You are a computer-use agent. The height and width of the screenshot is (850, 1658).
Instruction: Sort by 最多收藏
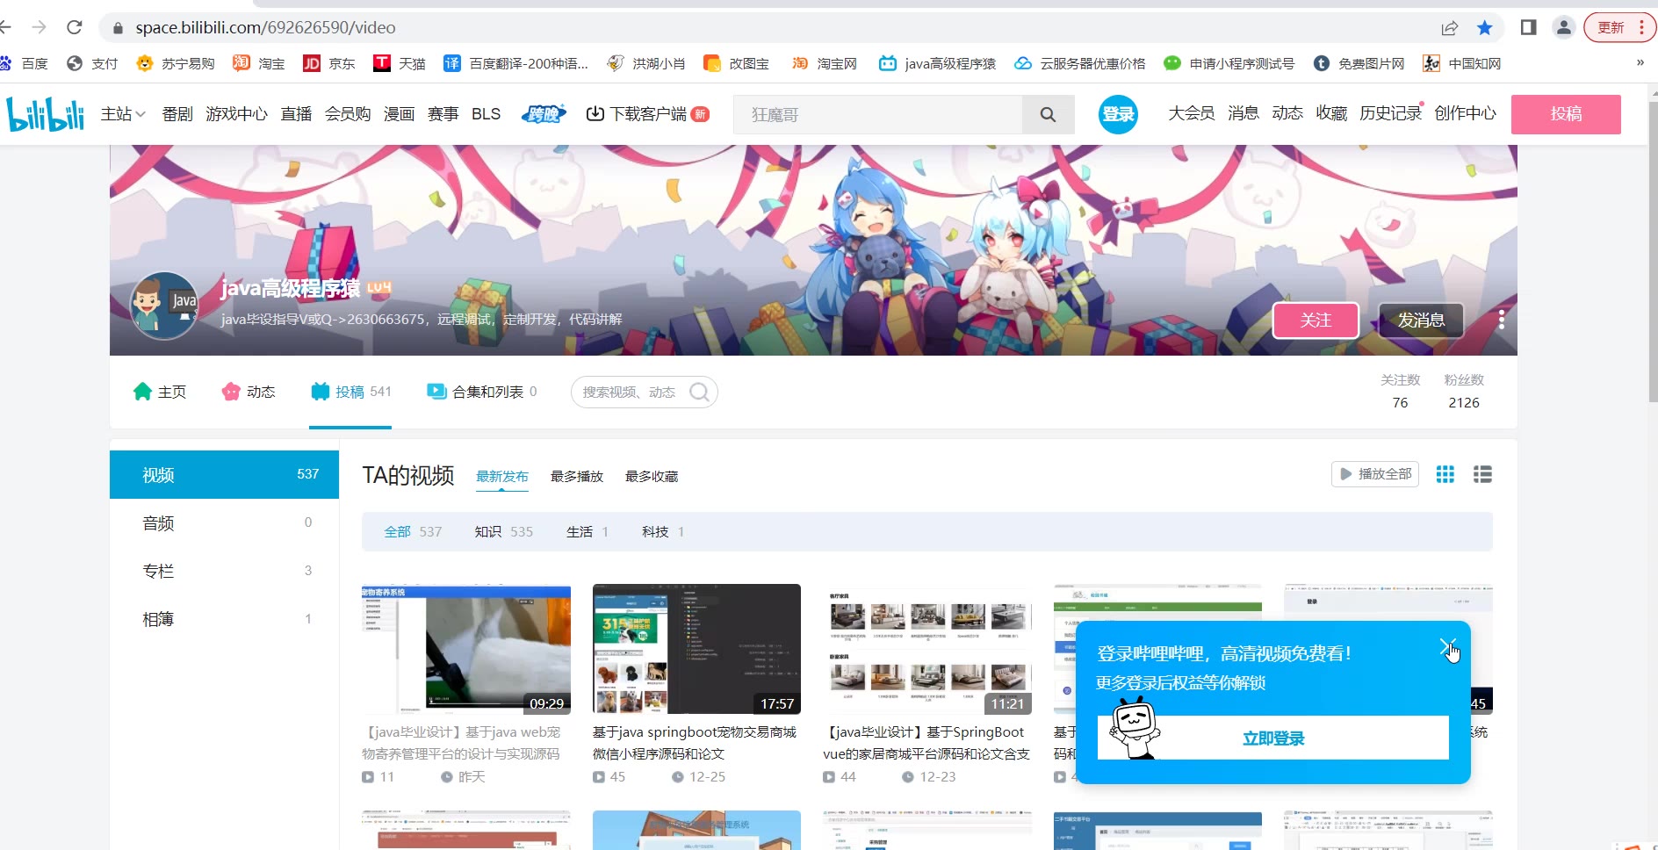pyautogui.click(x=652, y=477)
